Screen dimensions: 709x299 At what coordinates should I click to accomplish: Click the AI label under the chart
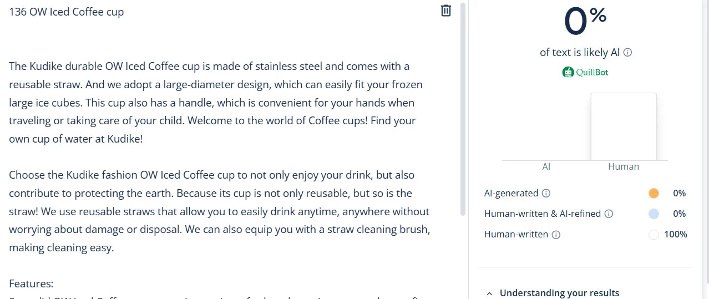[546, 166]
